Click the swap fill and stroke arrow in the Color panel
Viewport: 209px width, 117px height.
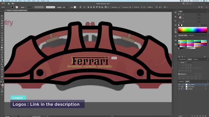(181, 14)
